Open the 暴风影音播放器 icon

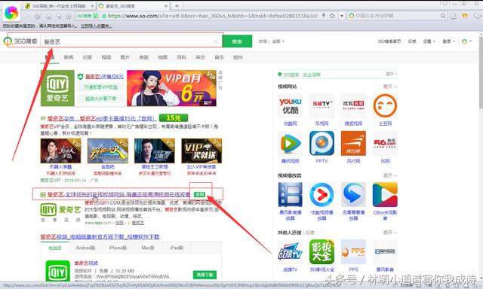(x=290, y=195)
